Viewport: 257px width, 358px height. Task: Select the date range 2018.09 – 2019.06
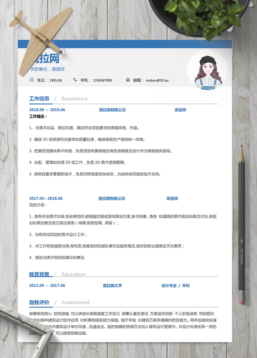click(47, 110)
